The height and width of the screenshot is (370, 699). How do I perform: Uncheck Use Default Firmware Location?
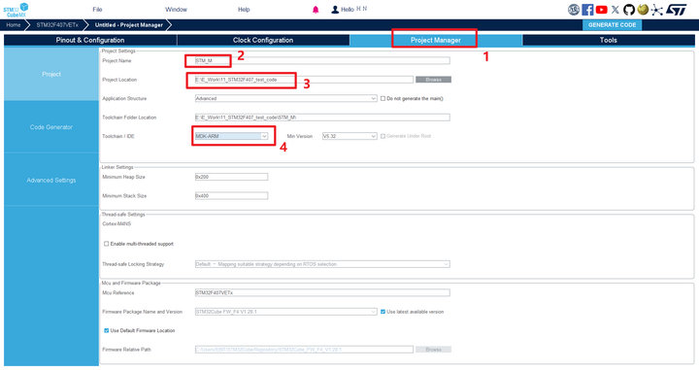pos(106,331)
